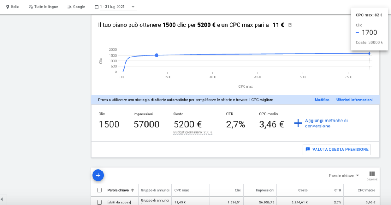Toggle the select-all checkbox in table header
The width and height of the screenshot is (391, 205).
(99, 190)
